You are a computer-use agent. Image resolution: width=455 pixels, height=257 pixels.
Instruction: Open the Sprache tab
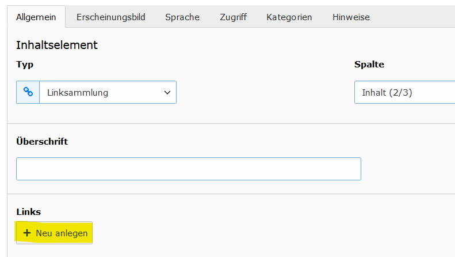point(182,17)
